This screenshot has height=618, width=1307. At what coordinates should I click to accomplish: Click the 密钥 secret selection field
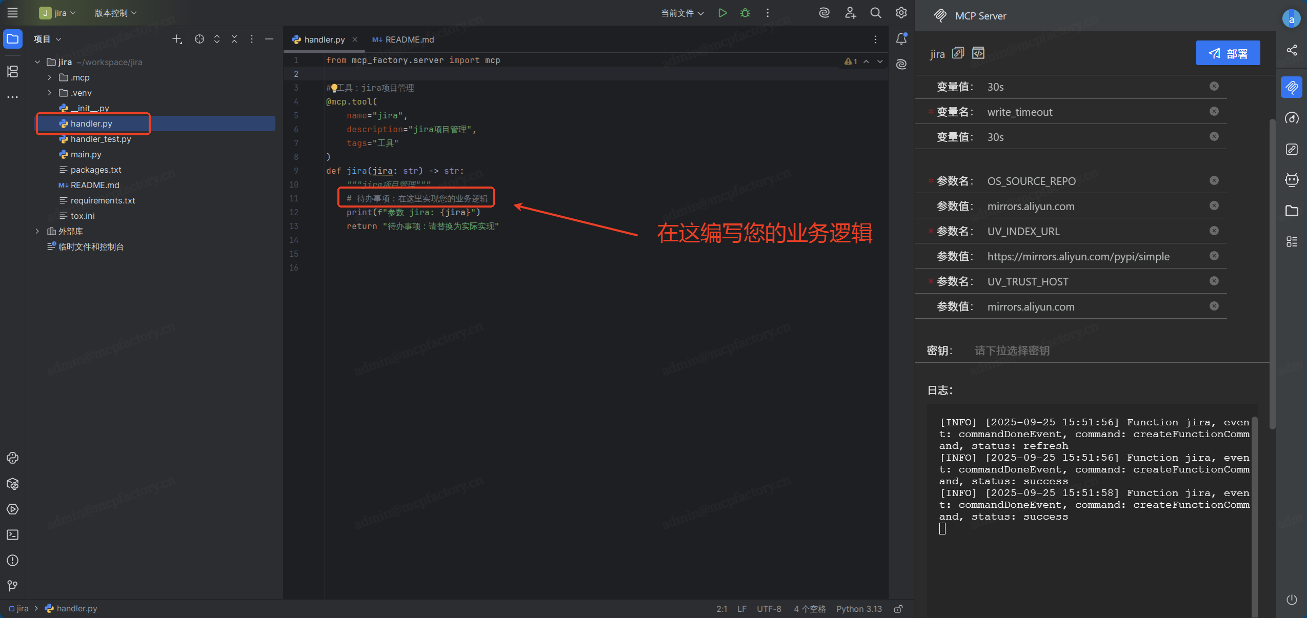(1012, 351)
